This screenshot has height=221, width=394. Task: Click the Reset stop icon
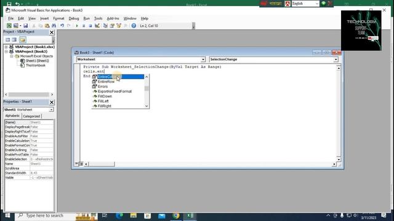click(90, 26)
